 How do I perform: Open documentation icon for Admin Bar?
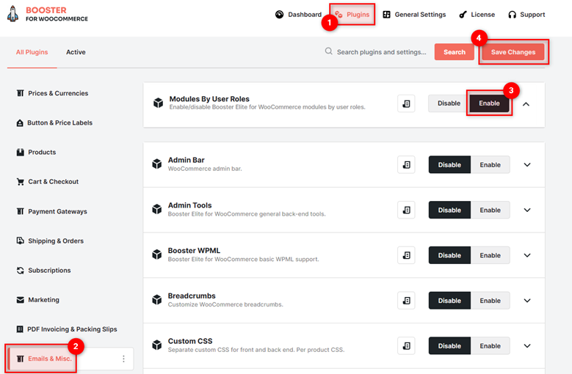406,164
